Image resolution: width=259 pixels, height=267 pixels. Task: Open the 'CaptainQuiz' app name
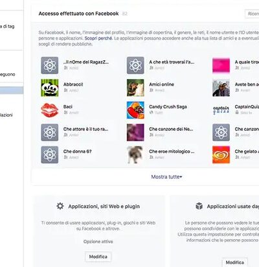pyautogui.click(x=247, y=106)
